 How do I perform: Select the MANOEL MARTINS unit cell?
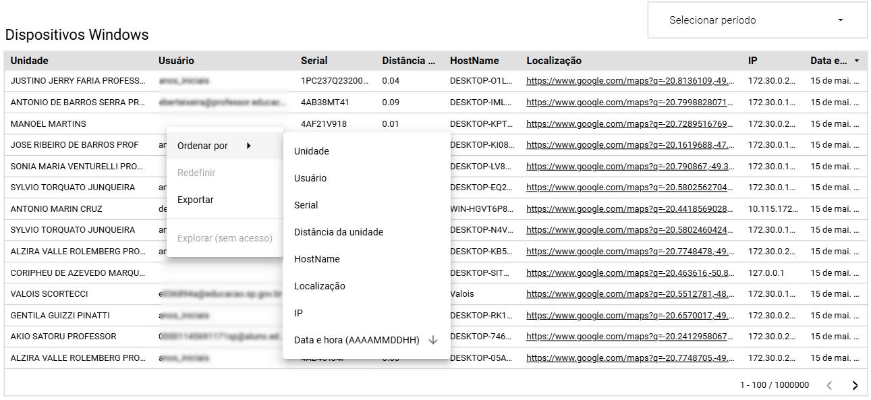(48, 124)
